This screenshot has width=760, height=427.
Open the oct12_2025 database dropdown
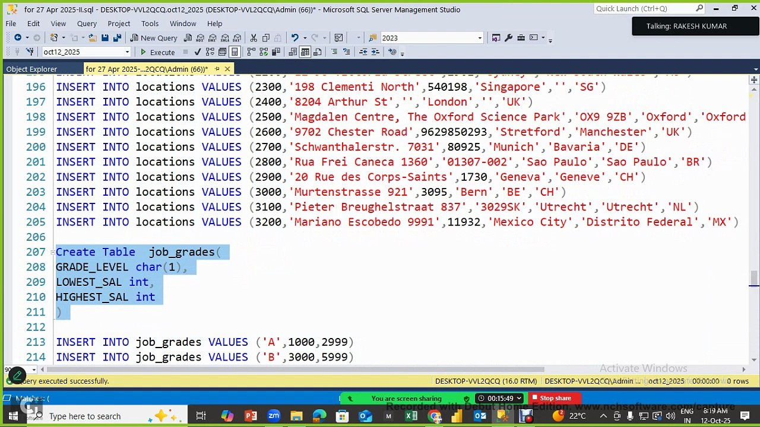(x=127, y=52)
